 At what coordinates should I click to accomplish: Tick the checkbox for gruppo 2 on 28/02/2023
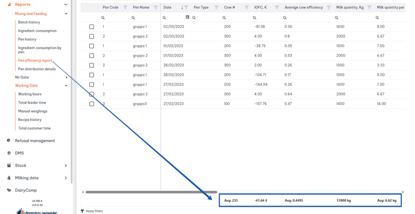coord(92,65)
